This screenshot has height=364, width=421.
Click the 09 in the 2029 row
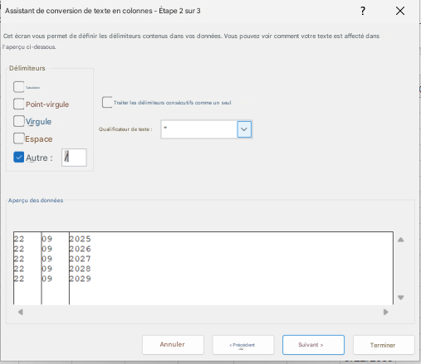click(x=47, y=279)
